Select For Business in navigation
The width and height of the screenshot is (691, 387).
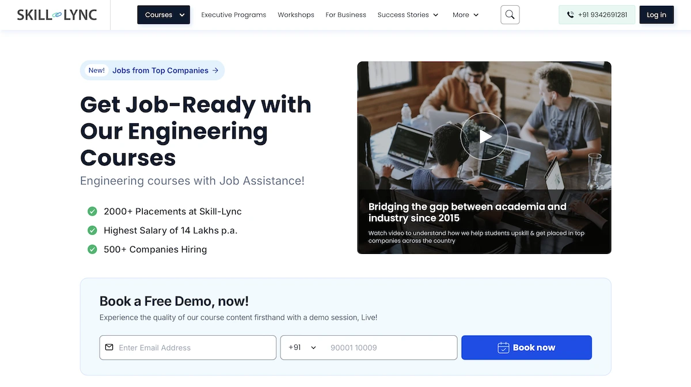pyautogui.click(x=345, y=15)
